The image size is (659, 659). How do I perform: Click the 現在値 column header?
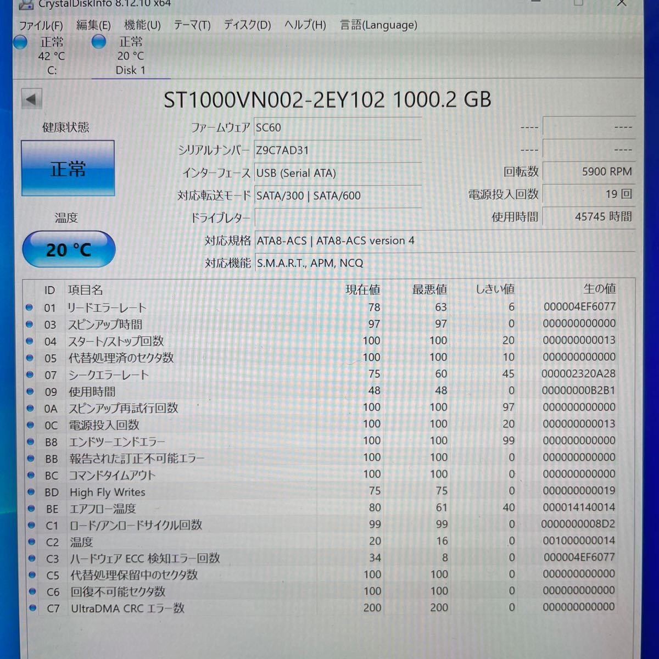click(362, 289)
